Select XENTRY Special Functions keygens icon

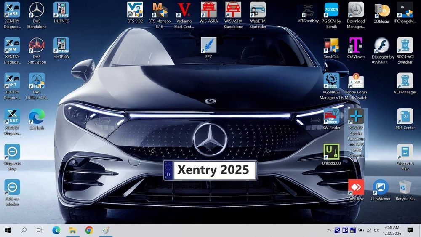click(x=356, y=116)
